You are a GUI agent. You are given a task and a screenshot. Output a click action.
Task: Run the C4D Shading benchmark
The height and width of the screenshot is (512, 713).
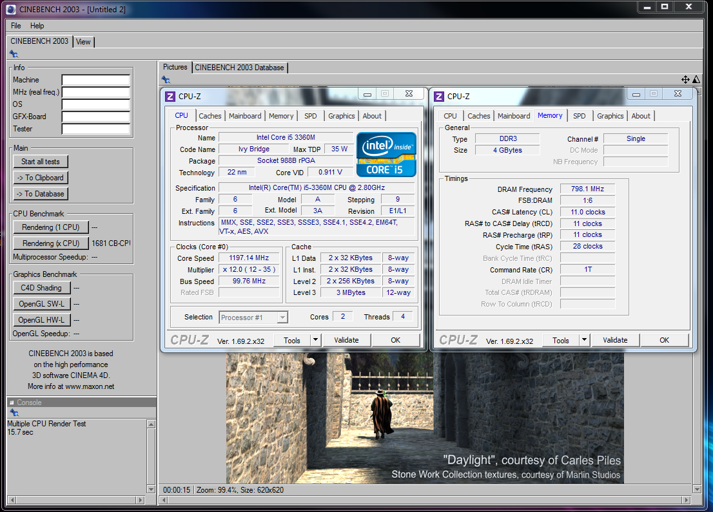click(41, 288)
